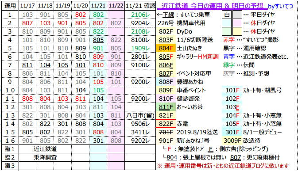Click the 2106レ cell in row 1
This screenshot has width=298, height=171.
(140, 15)
